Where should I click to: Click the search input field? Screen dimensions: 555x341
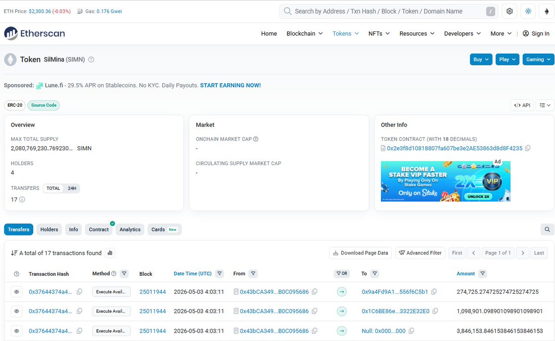[388, 12]
